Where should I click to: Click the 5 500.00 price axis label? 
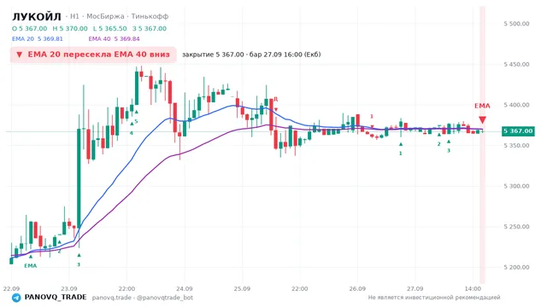click(x=516, y=24)
